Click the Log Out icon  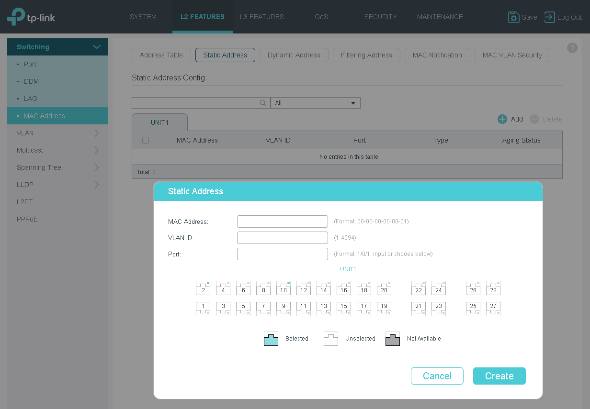550,17
